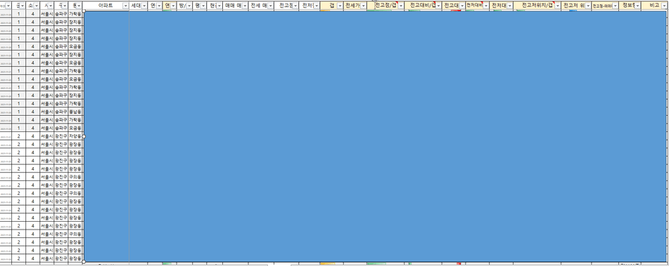The height and width of the screenshot is (266, 669).
Task: Click the blue shape's top-left corner handle
Action: pyautogui.click(x=84, y=11)
